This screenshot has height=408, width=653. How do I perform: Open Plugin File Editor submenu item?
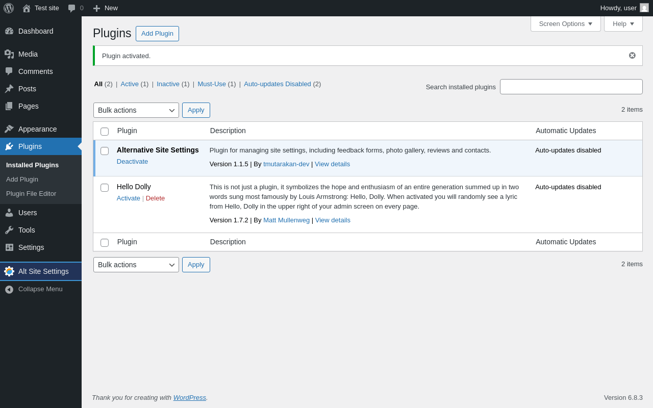pos(31,194)
